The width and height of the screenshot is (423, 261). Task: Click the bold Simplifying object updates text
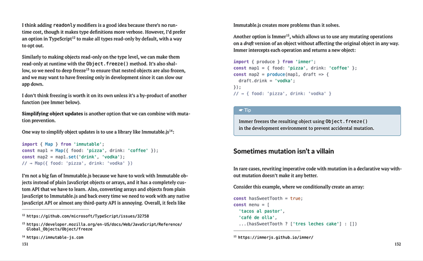52,114
